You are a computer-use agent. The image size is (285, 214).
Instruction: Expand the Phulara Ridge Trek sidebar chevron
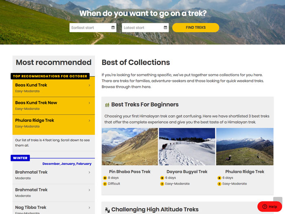point(89,120)
